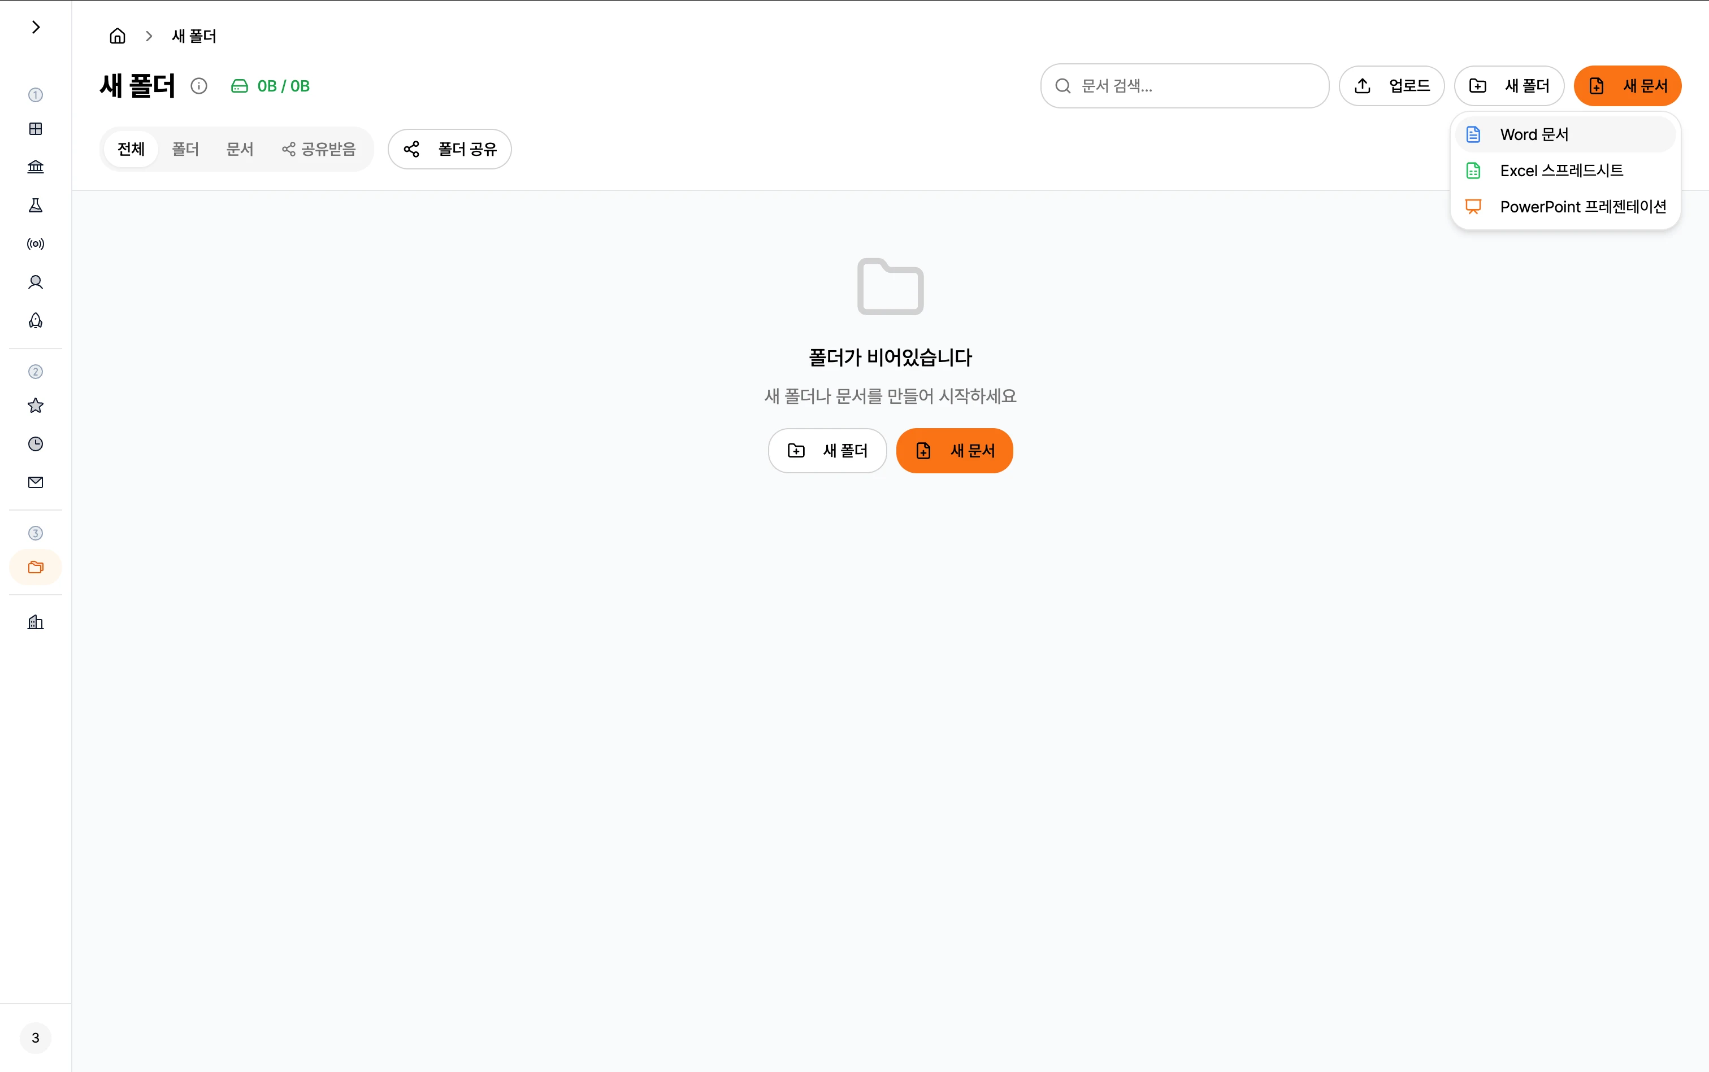Open the grid dashboard icon in sidebar
This screenshot has width=1709, height=1072.
click(x=36, y=128)
